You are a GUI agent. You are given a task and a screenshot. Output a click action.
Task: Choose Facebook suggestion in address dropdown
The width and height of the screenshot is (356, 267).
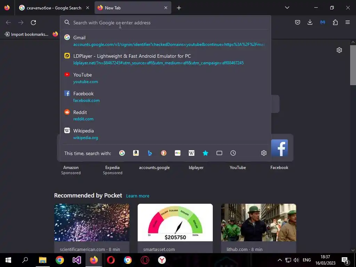click(x=165, y=97)
